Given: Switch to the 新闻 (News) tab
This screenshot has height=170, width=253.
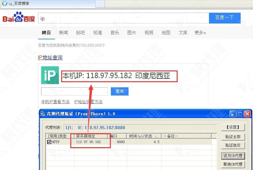Looking at the screenshot, I should click(64, 33).
